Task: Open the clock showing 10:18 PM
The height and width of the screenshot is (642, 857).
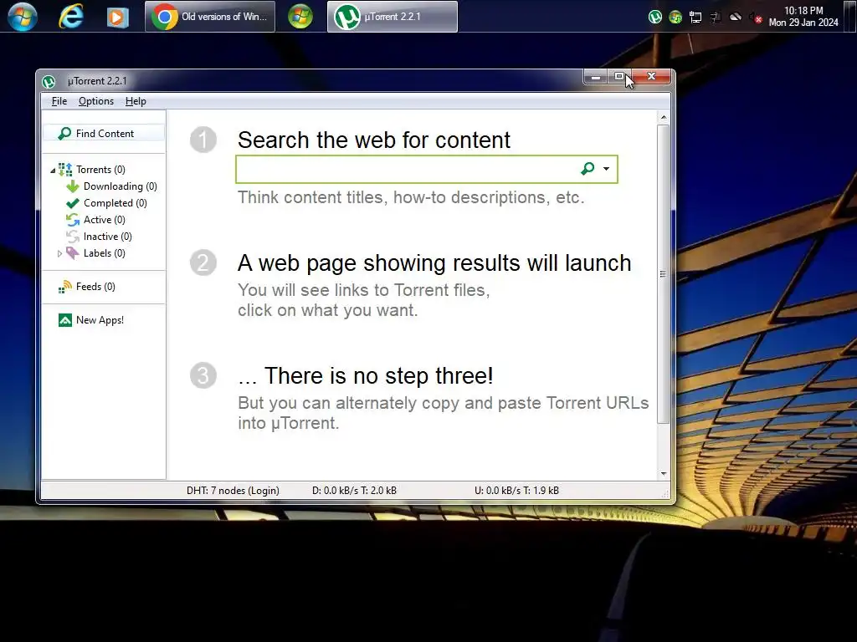Action: point(803,17)
